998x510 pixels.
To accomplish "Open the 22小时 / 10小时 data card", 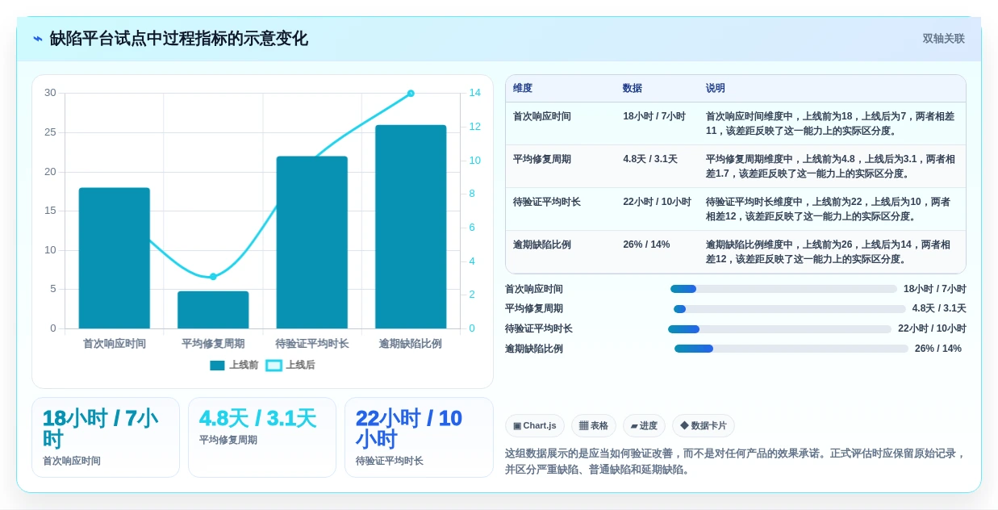I will tap(419, 437).
